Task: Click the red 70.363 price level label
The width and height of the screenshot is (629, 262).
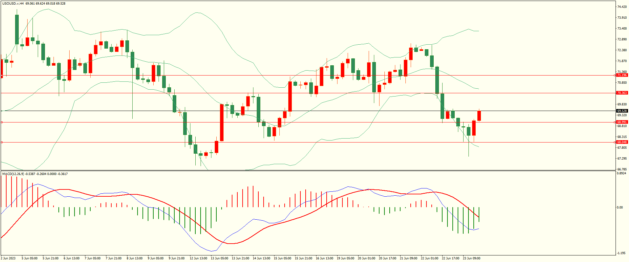Action: click(622, 93)
